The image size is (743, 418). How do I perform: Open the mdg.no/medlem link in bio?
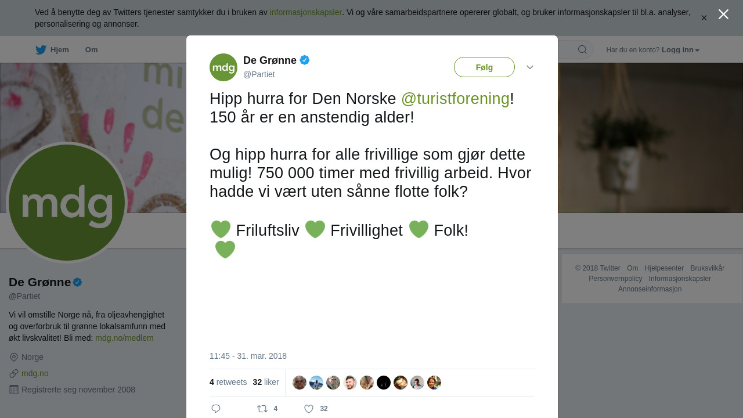click(x=124, y=338)
